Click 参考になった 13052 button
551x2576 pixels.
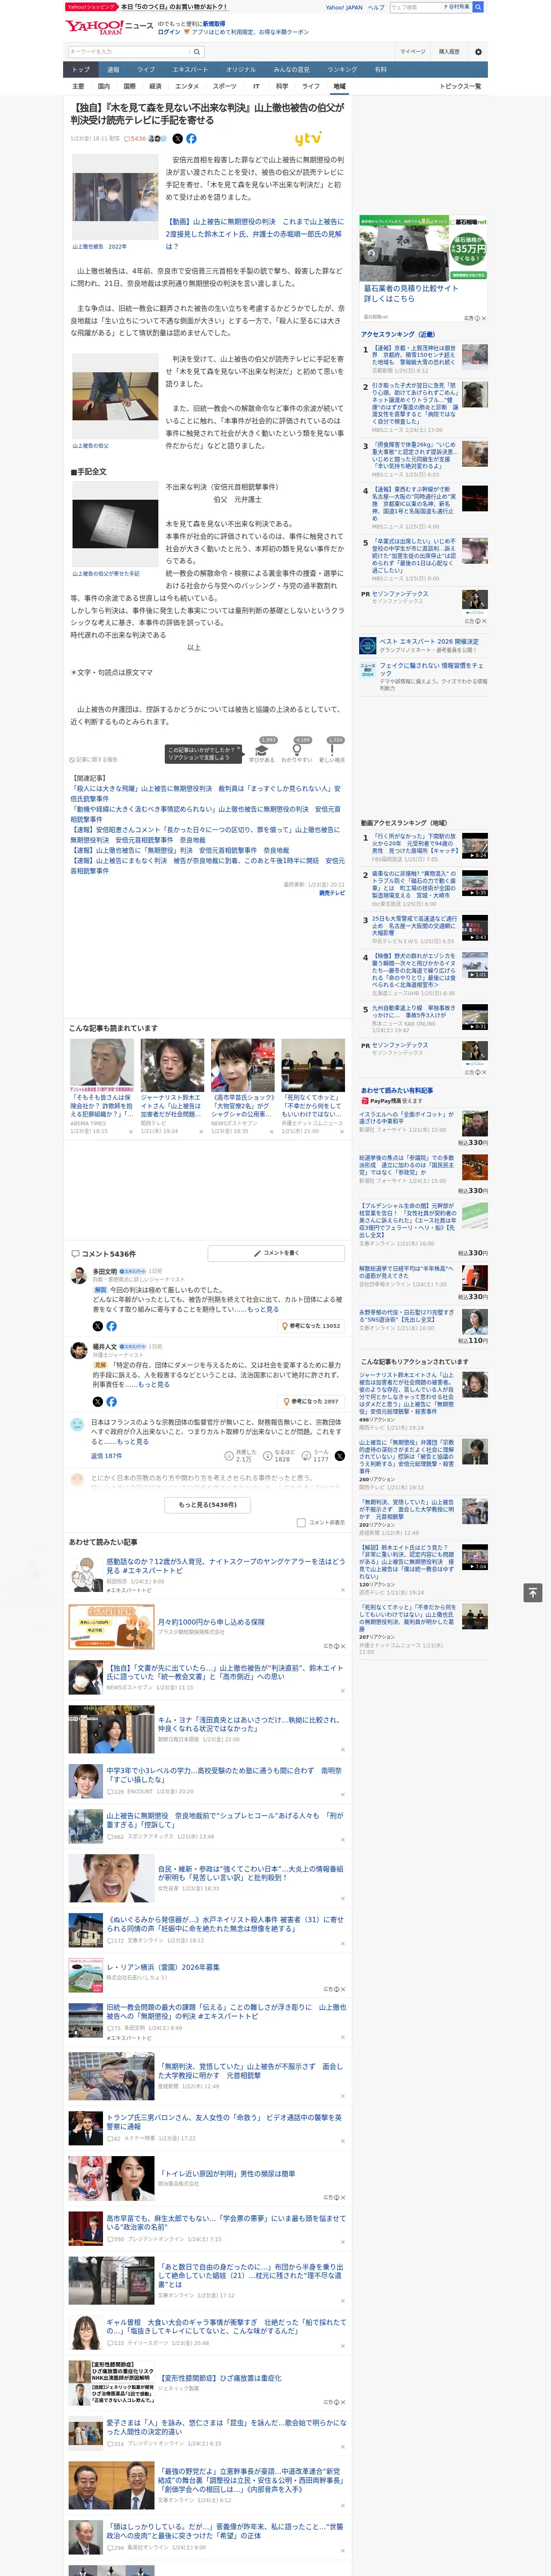(311, 1326)
